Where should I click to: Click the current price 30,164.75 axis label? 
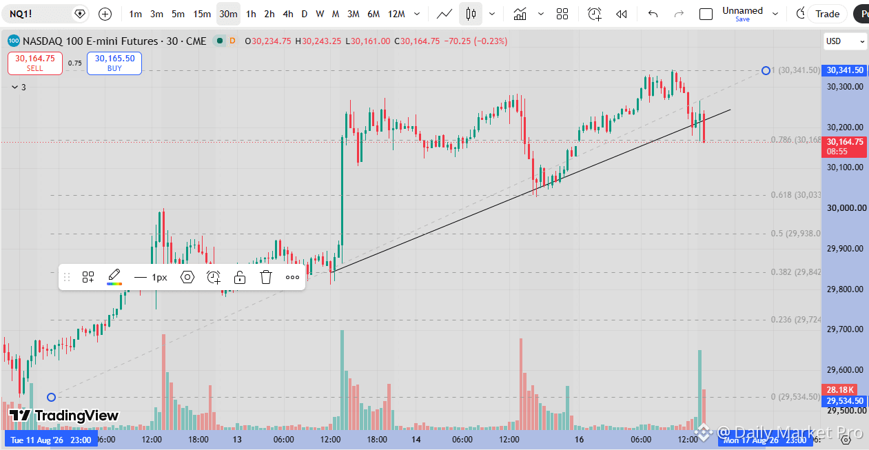(845, 146)
